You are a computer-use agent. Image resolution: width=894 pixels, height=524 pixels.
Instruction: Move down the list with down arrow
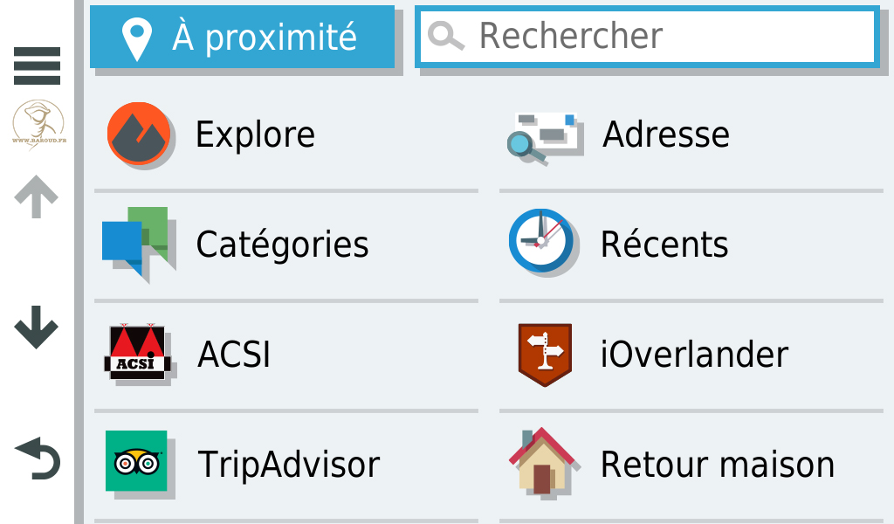pyautogui.click(x=37, y=327)
